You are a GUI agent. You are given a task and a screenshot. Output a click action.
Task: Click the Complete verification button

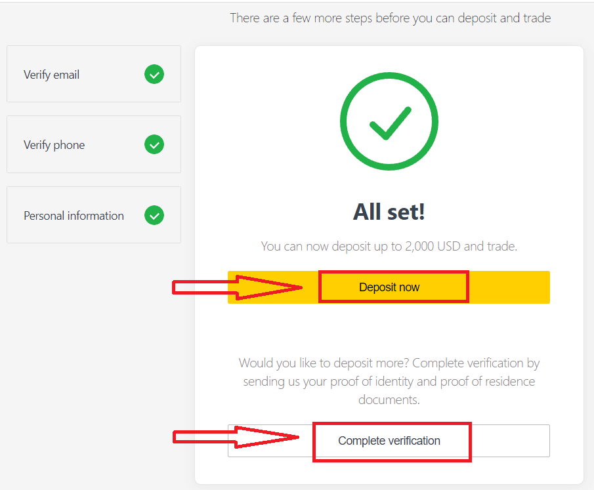pyautogui.click(x=391, y=441)
